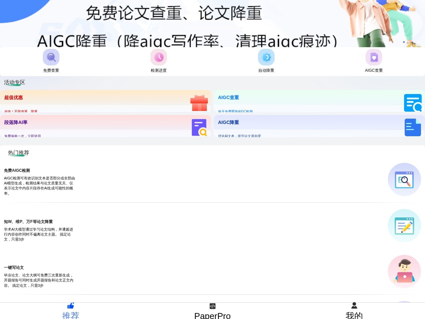This screenshot has width=425, height=319.
Task: Click the 免费论文查重 banner headline
Action: [174, 13]
